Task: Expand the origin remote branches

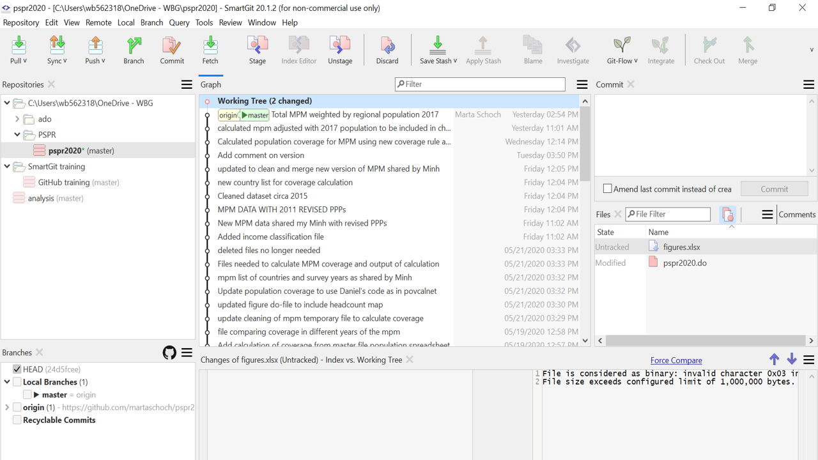Action: point(7,408)
